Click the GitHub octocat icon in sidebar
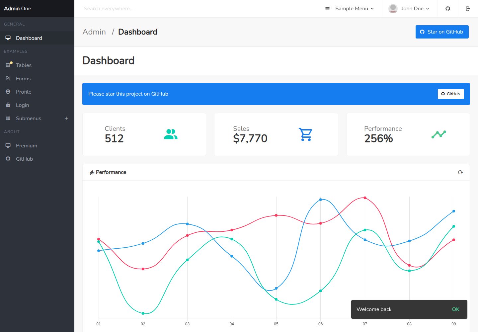Image resolution: width=478 pixels, height=332 pixels. [8, 159]
